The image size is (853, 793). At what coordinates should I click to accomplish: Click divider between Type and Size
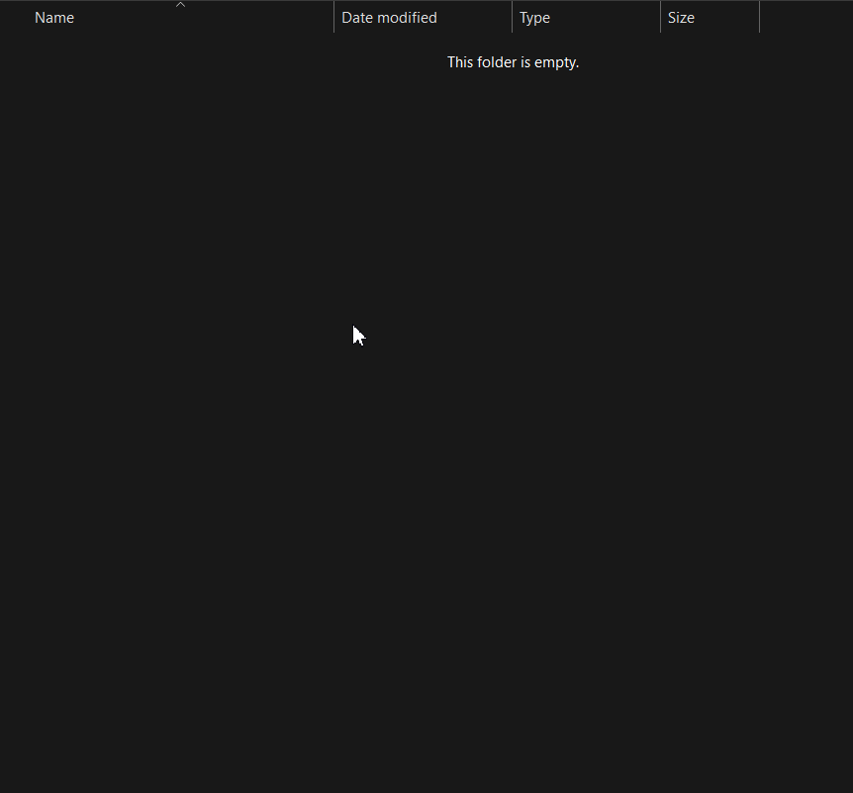pyautogui.click(x=660, y=18)
